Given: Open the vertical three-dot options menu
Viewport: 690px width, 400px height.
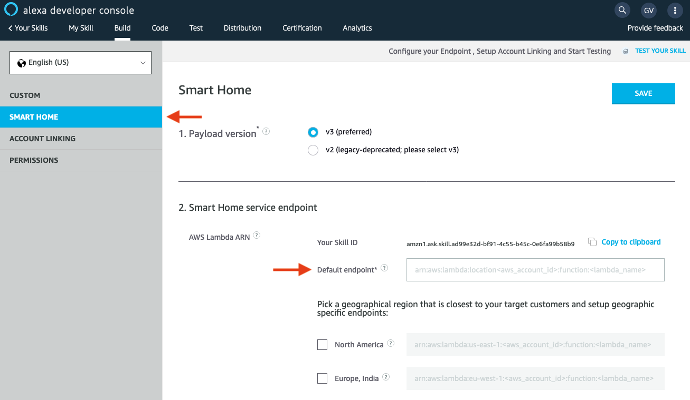Looking at the screenshot, I should pos(675,10).
